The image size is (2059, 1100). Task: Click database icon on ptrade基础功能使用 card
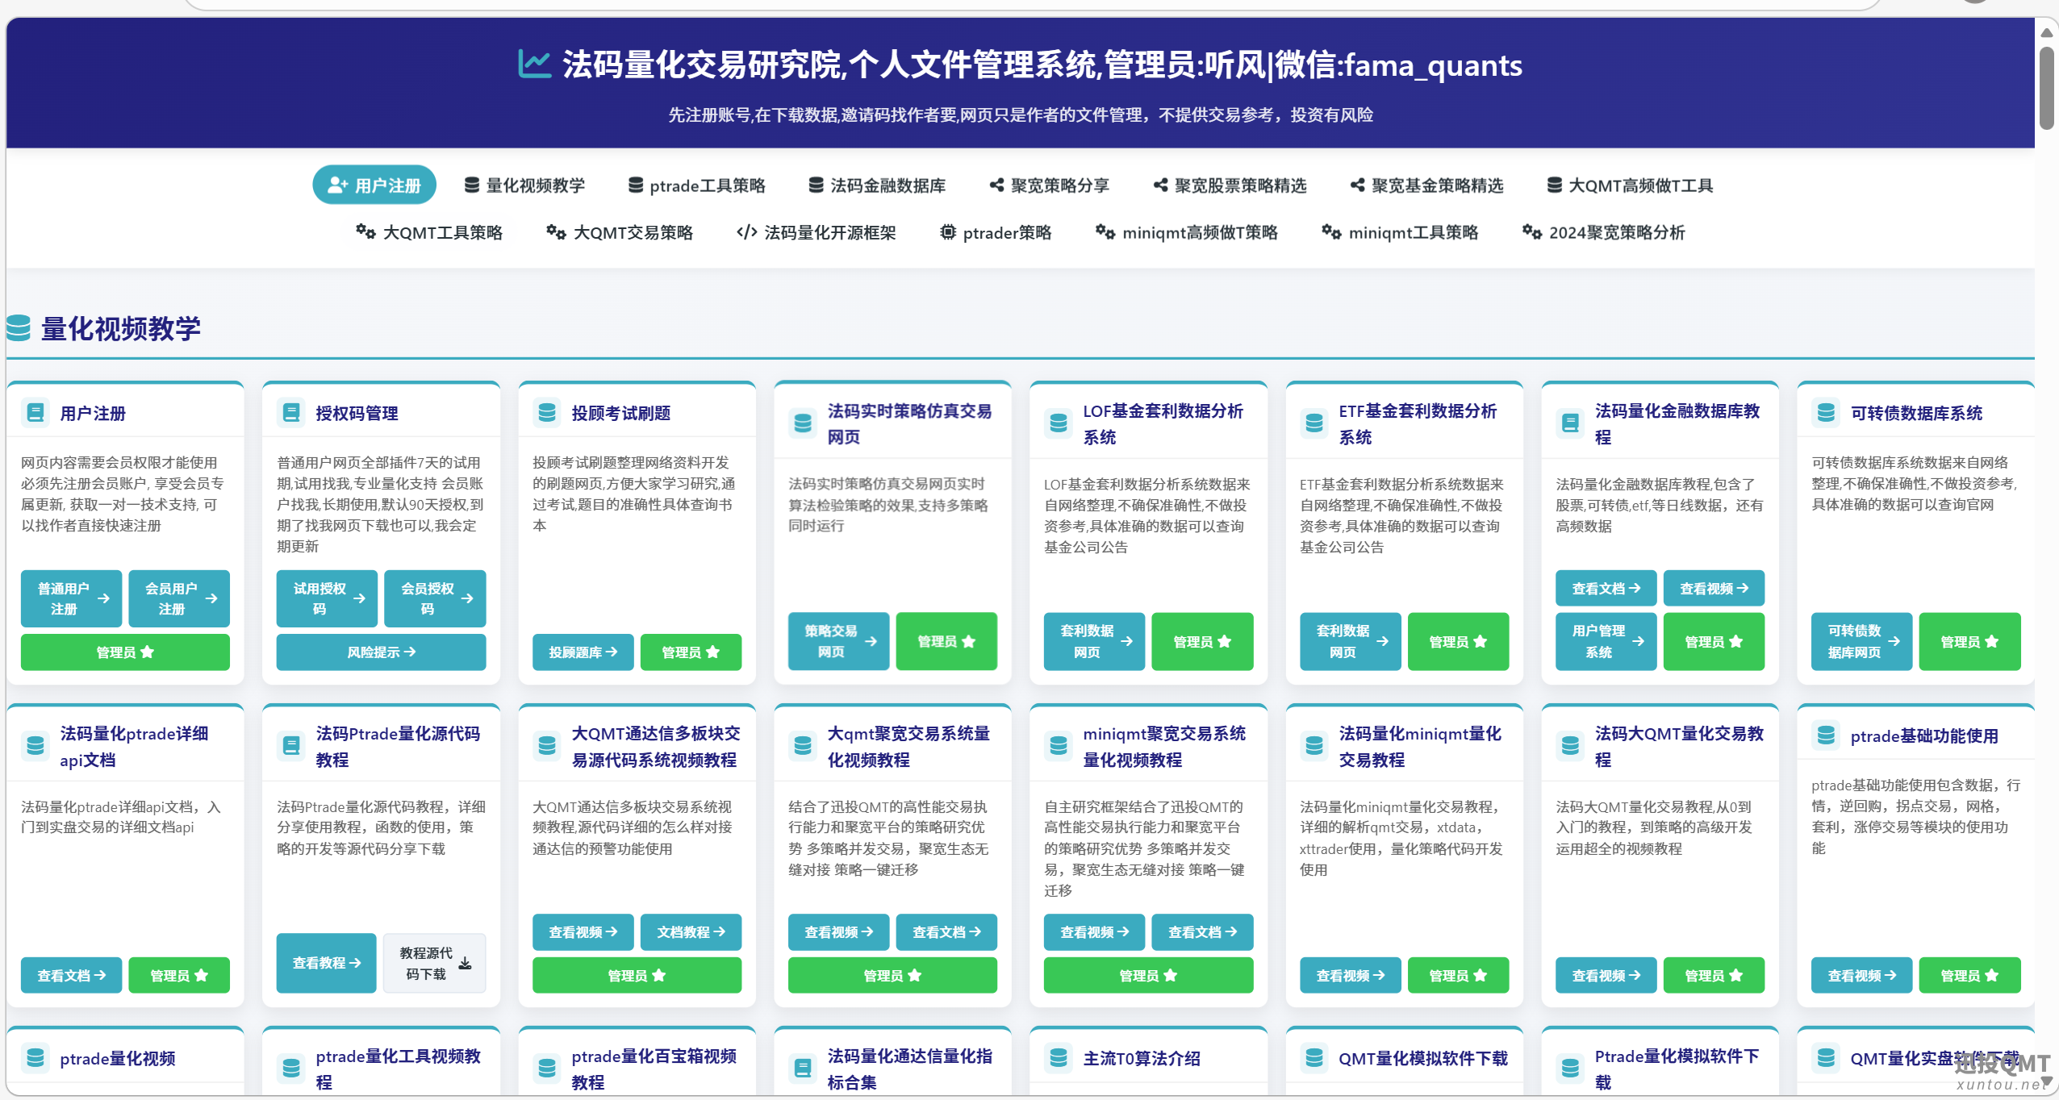coord(1826,735)
